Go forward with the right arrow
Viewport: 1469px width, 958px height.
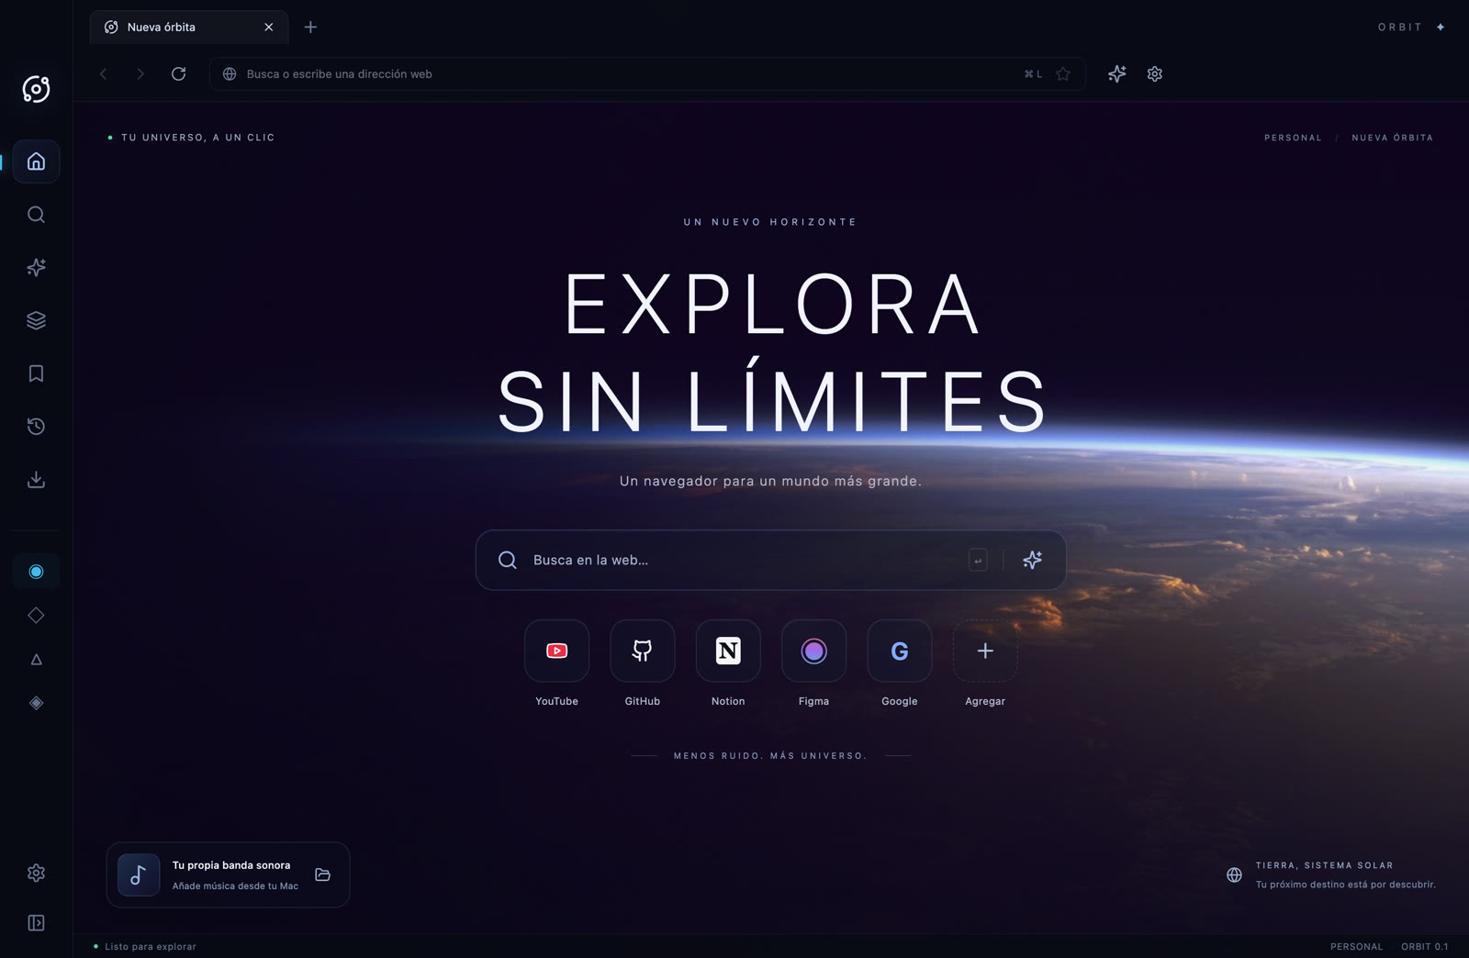pyautogui.click(x=140, y=74)
